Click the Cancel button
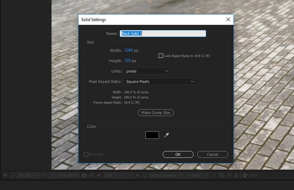Screen dimensions: 294x190 click(x=213, y=155)
